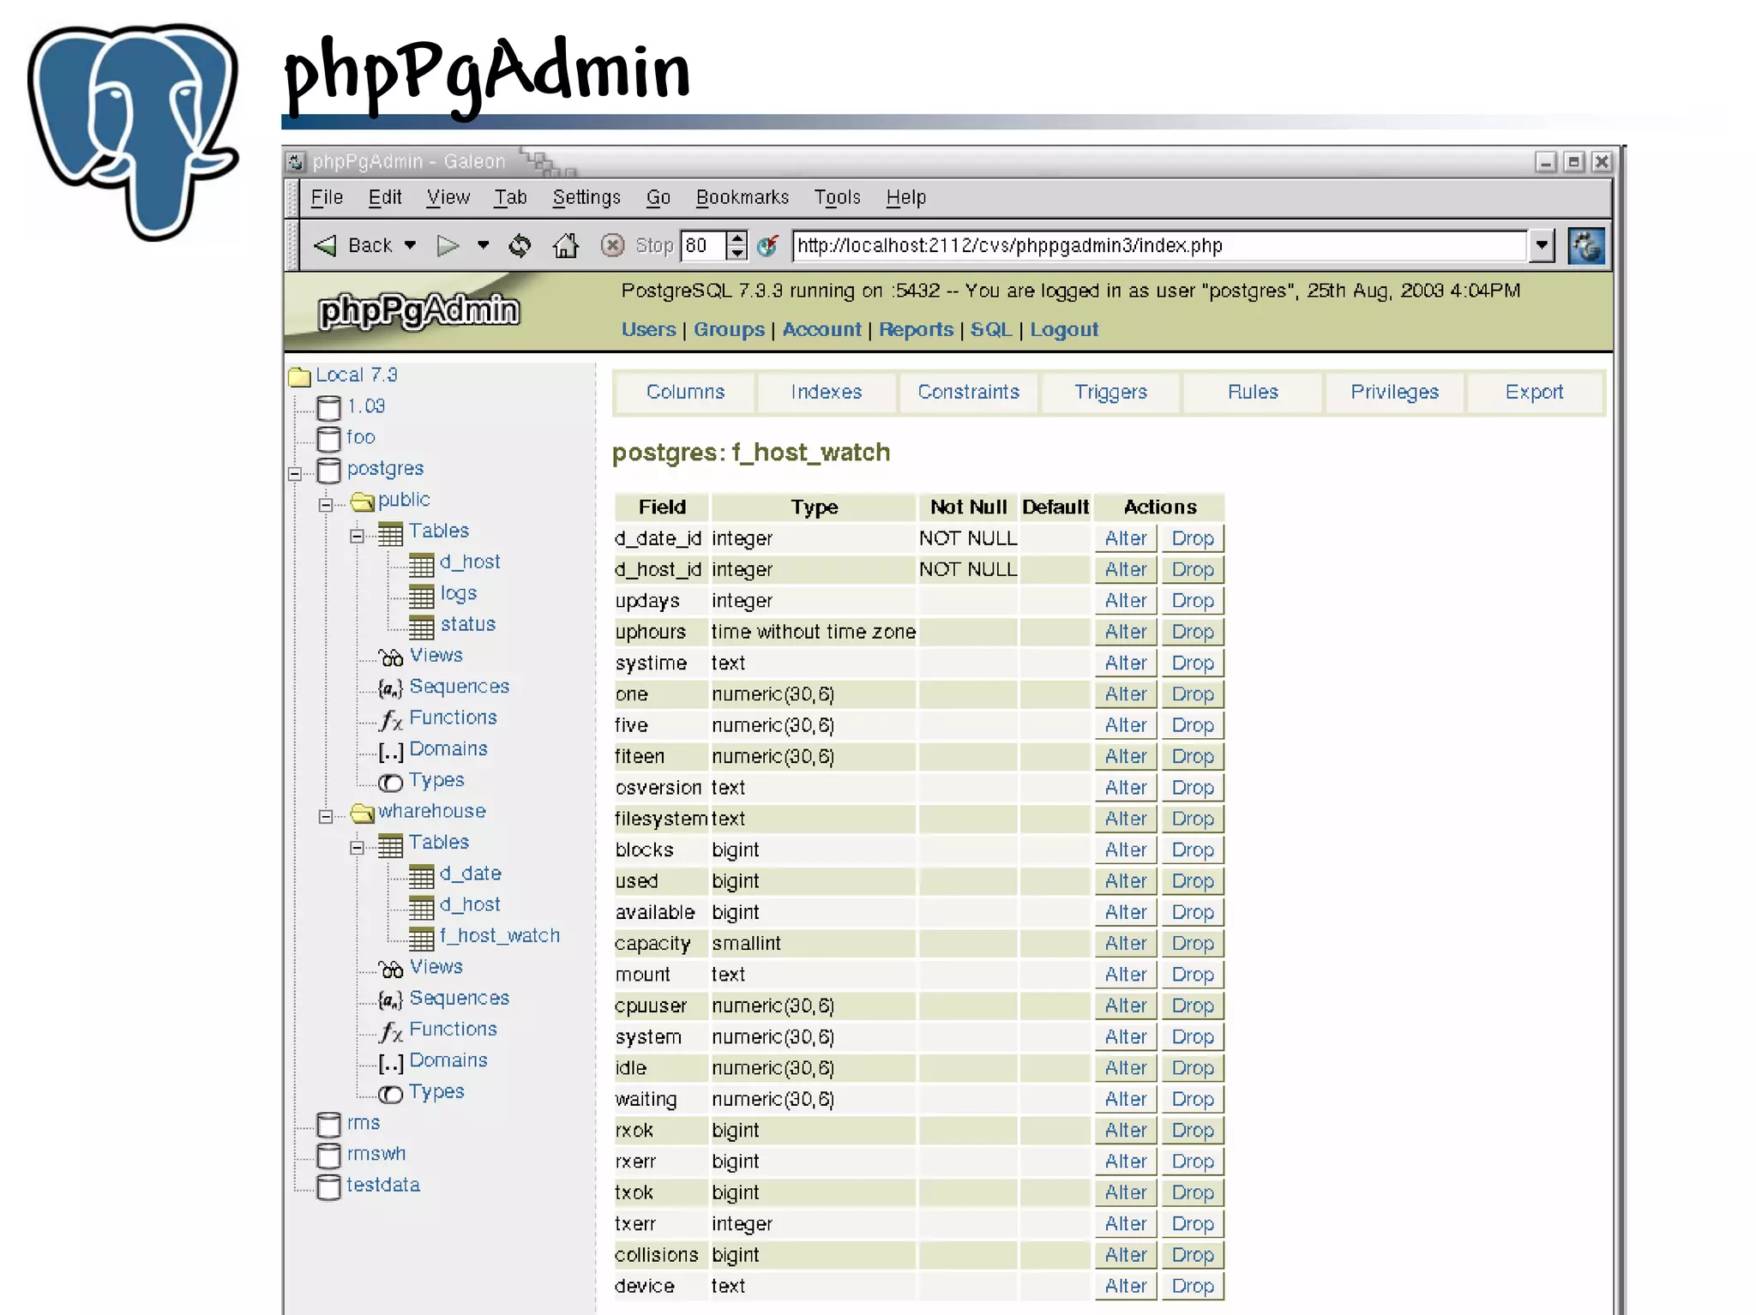1756x1315 pixels.
Task: Collapse the wharehouse schema node
Action: pos(326,816)
